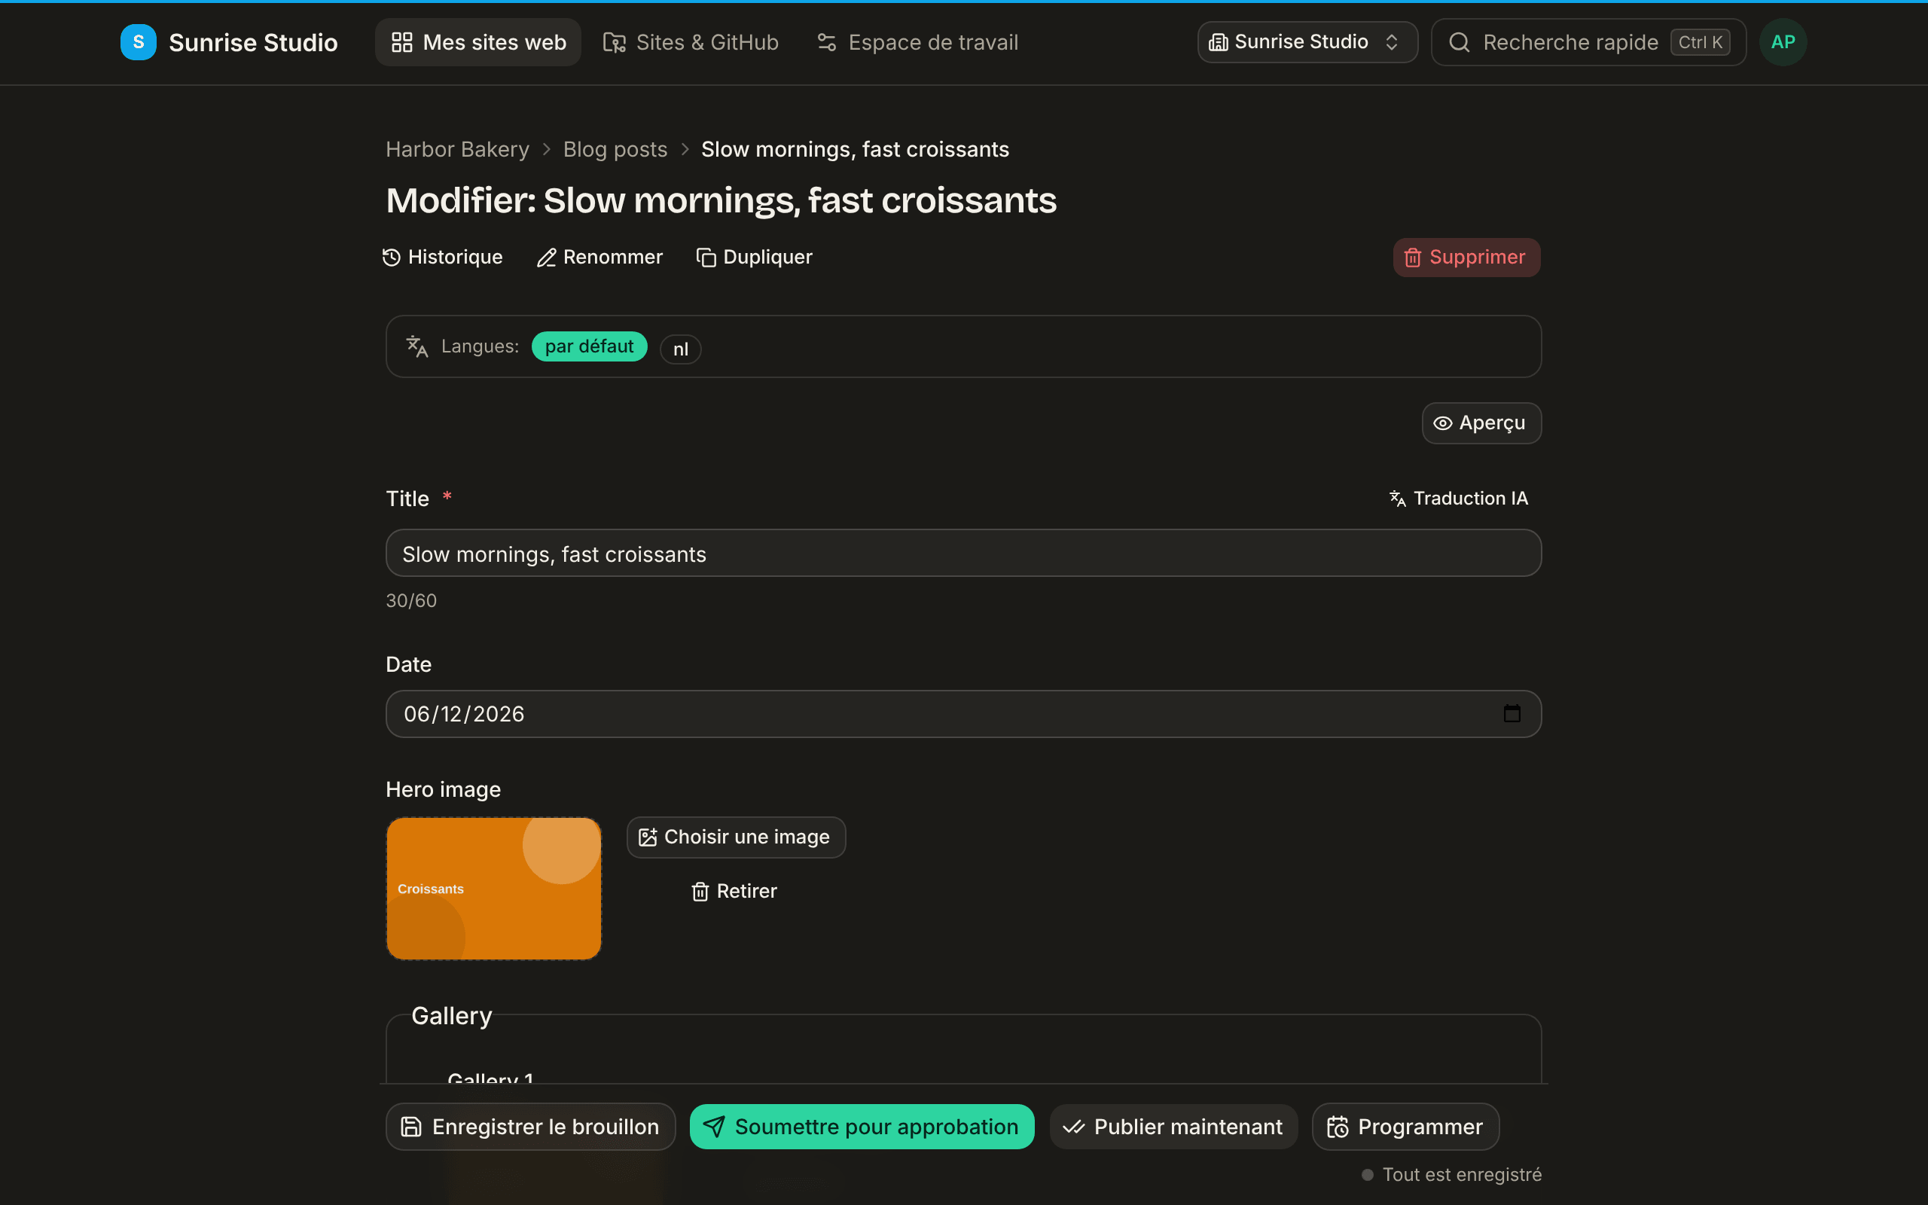Click the current breadcrumb Slow mornings, fast croissants
The width and height of the screenshot is (1928, 1205).
point(855,149)
